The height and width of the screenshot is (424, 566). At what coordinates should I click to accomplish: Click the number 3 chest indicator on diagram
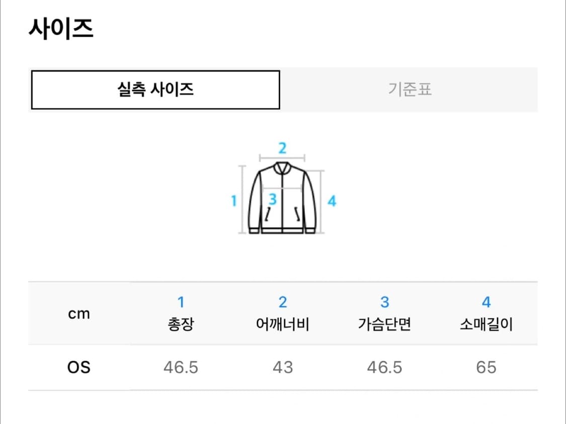point(272,200)
